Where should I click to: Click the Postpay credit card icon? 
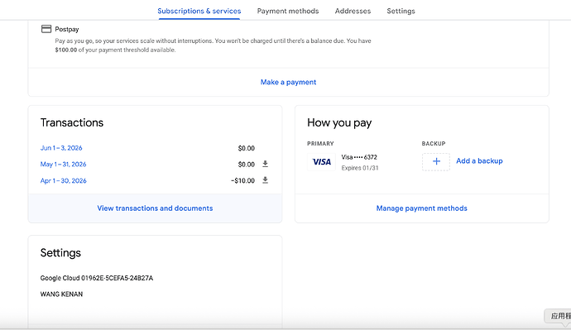click(x=46, y=29)
